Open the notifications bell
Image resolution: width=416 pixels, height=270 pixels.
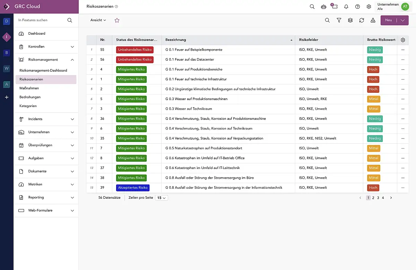tap(346, 7)
